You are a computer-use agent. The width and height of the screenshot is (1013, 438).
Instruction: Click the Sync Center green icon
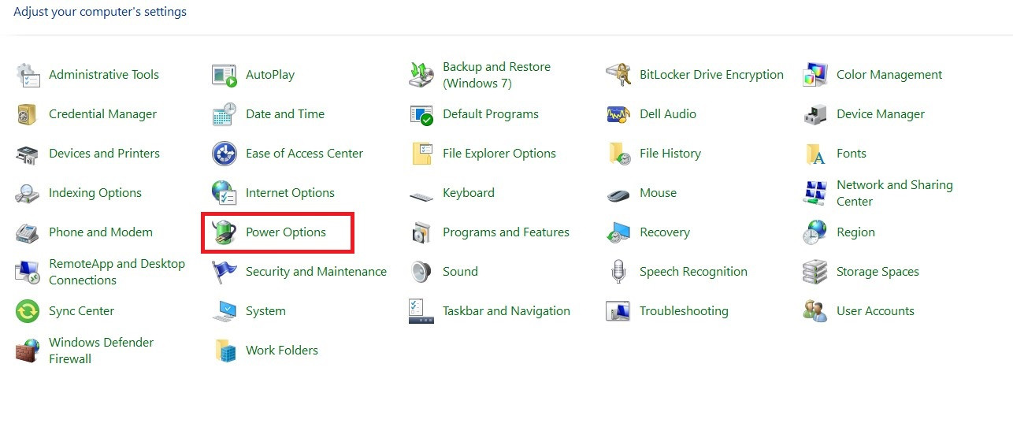point(28,311)
